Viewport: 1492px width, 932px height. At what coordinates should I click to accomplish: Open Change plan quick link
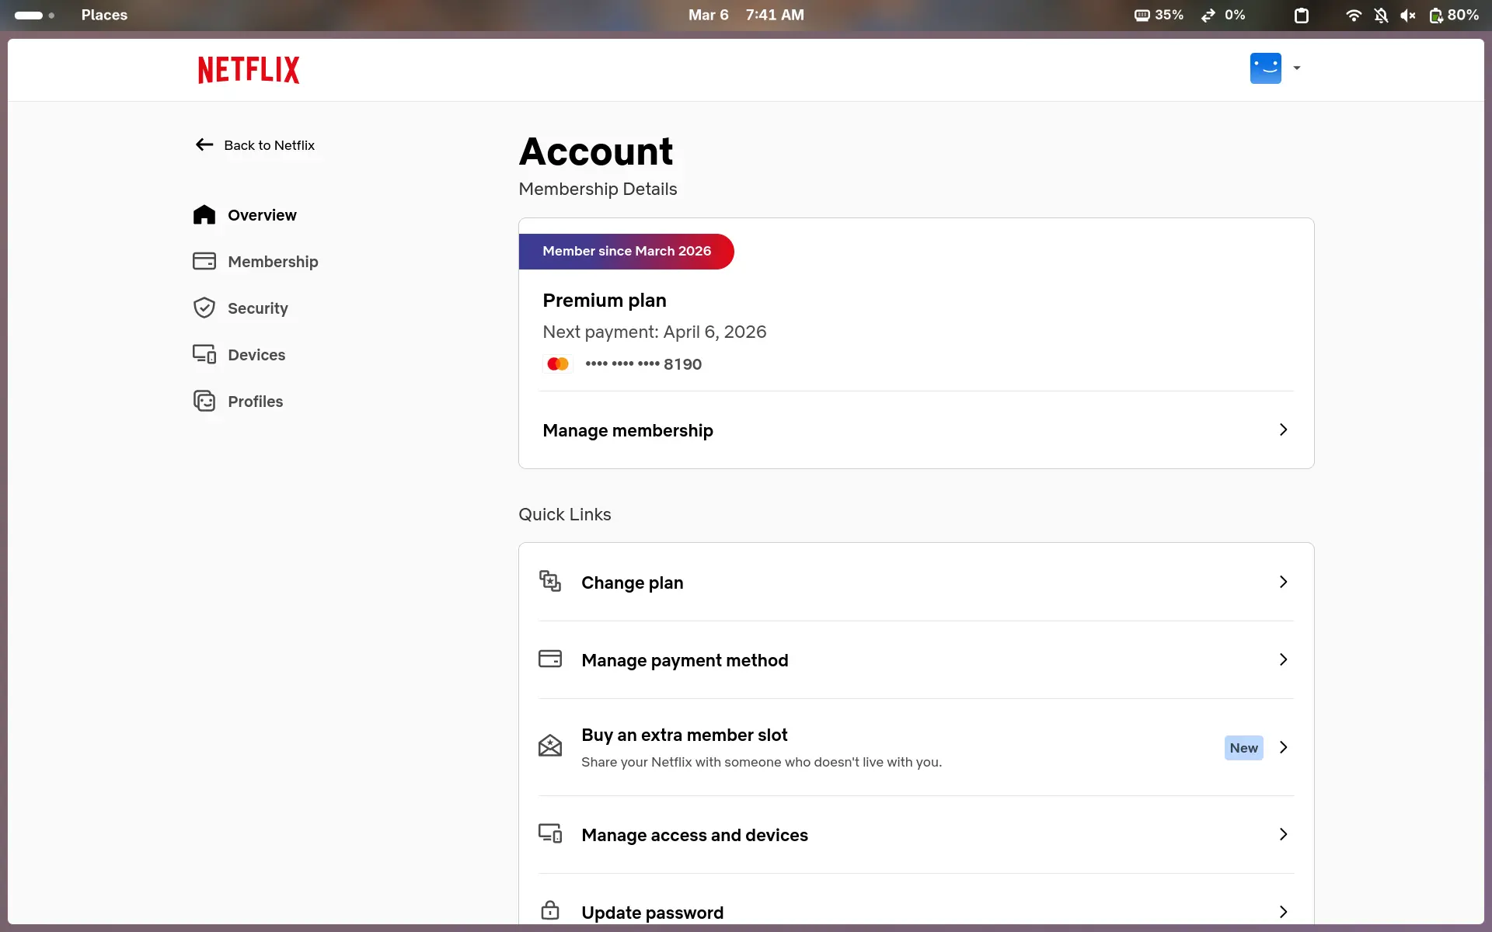pyautogui.click(x=916, y=582)
